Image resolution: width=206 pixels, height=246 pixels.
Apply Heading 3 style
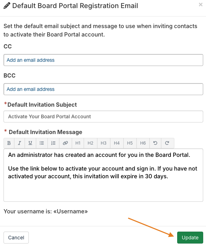pos(104,143)
